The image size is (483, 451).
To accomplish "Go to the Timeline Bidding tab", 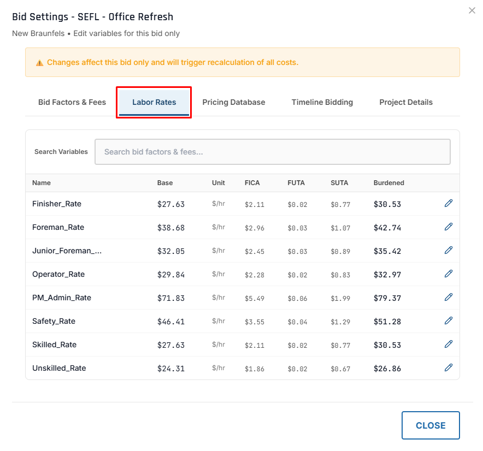I will [x=322, y=102].
